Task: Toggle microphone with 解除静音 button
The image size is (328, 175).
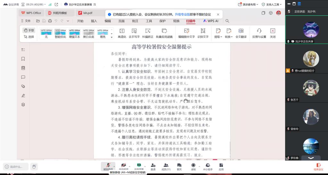Action: [x=108, y=166]
